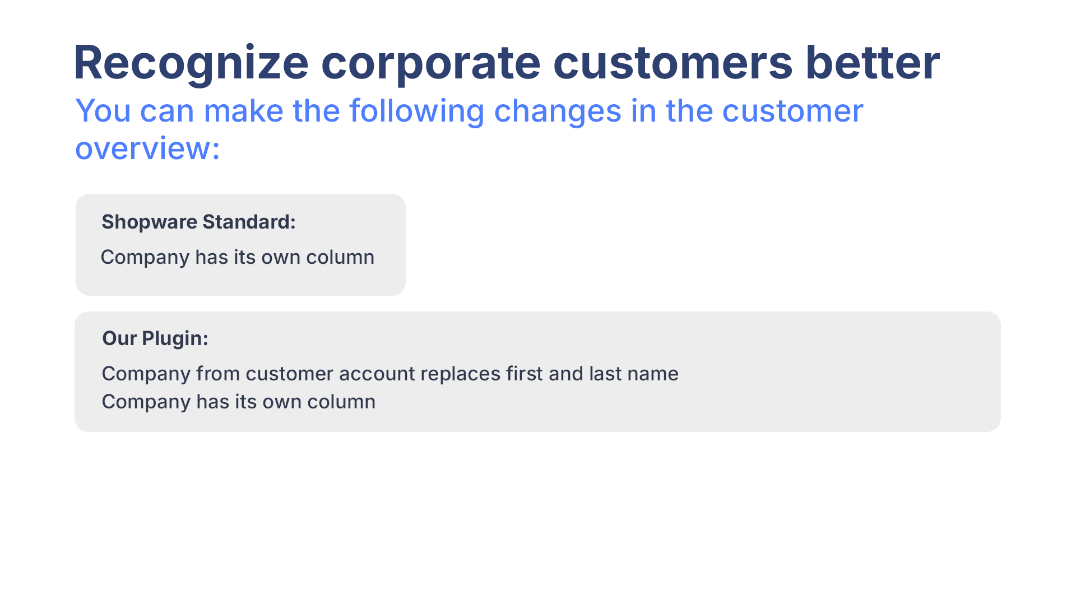Select the word "customers" in the title
Screen dimensions: 1076x605
(x=672, y=63)
